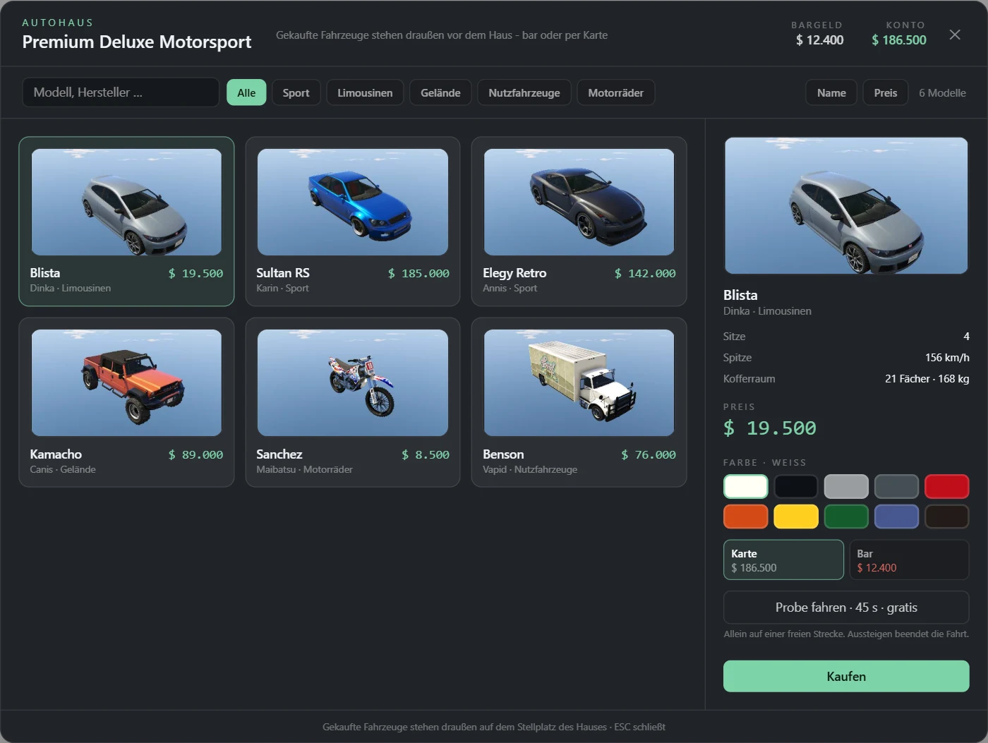Sort models by Name
This screenshot has height=743, width=988.
point(831,92)
